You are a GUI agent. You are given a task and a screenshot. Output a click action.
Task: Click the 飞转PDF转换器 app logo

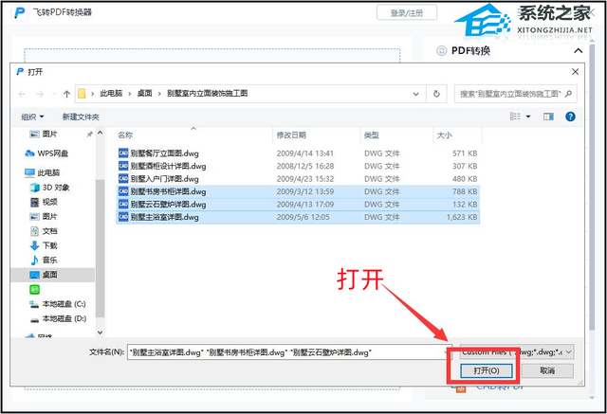point(19,12)
